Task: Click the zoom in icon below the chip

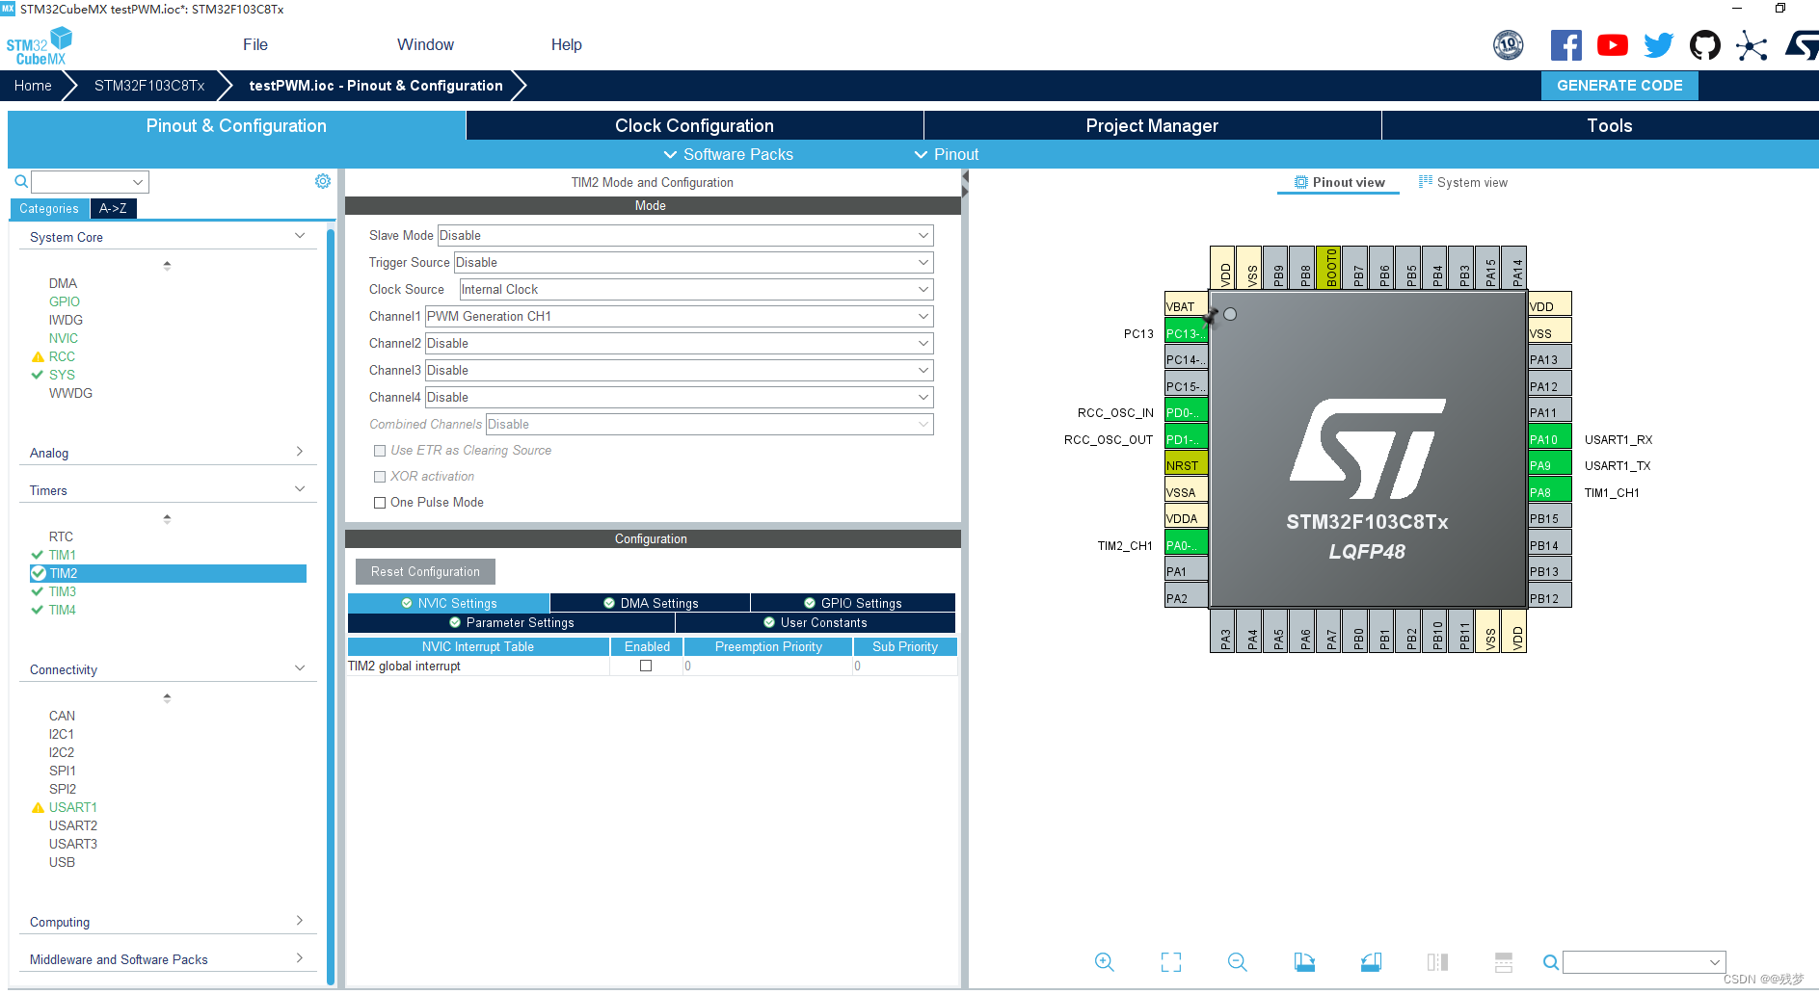Action: (x=1104, y=961)
